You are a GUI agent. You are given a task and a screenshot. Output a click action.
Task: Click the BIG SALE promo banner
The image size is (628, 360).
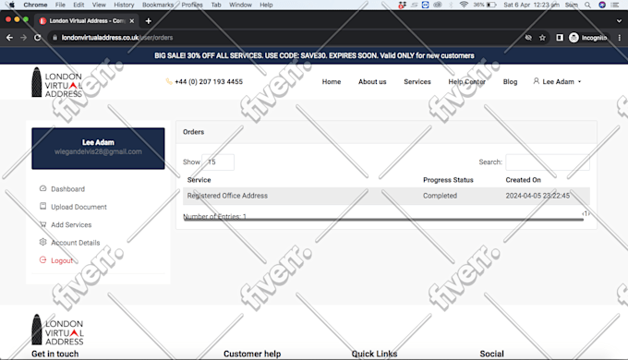(x=314, y=55)
